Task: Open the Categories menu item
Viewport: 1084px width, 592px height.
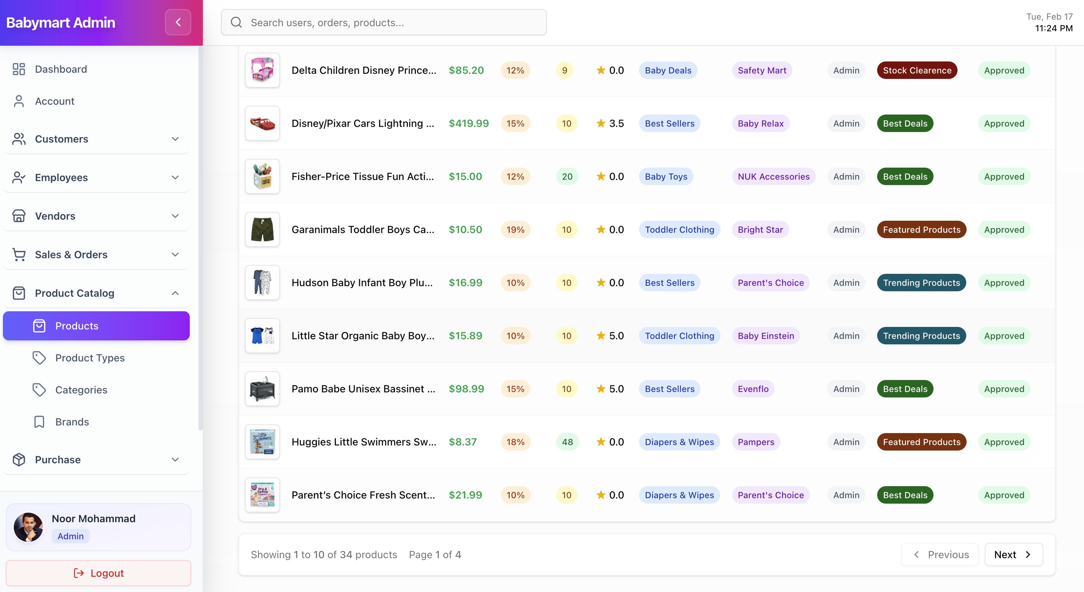Action: point(81,390)
